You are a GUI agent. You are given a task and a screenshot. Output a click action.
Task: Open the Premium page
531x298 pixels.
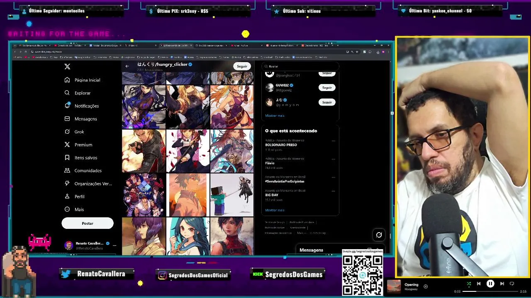(78, 144)
